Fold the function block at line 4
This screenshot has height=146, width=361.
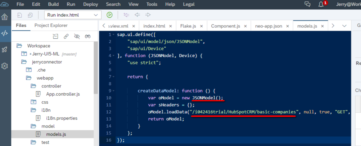tap(114, 56)
